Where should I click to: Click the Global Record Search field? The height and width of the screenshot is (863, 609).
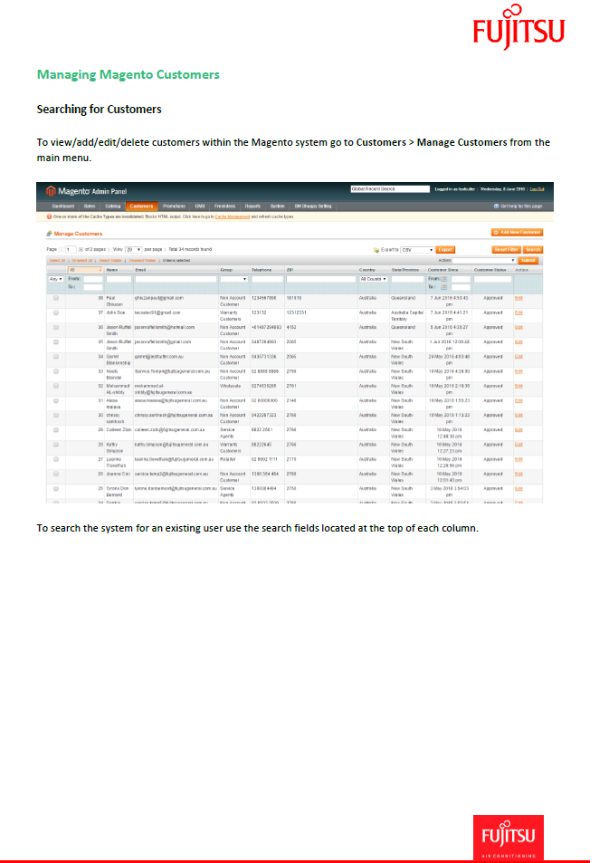pyautogui.click(x=390, y=188)
